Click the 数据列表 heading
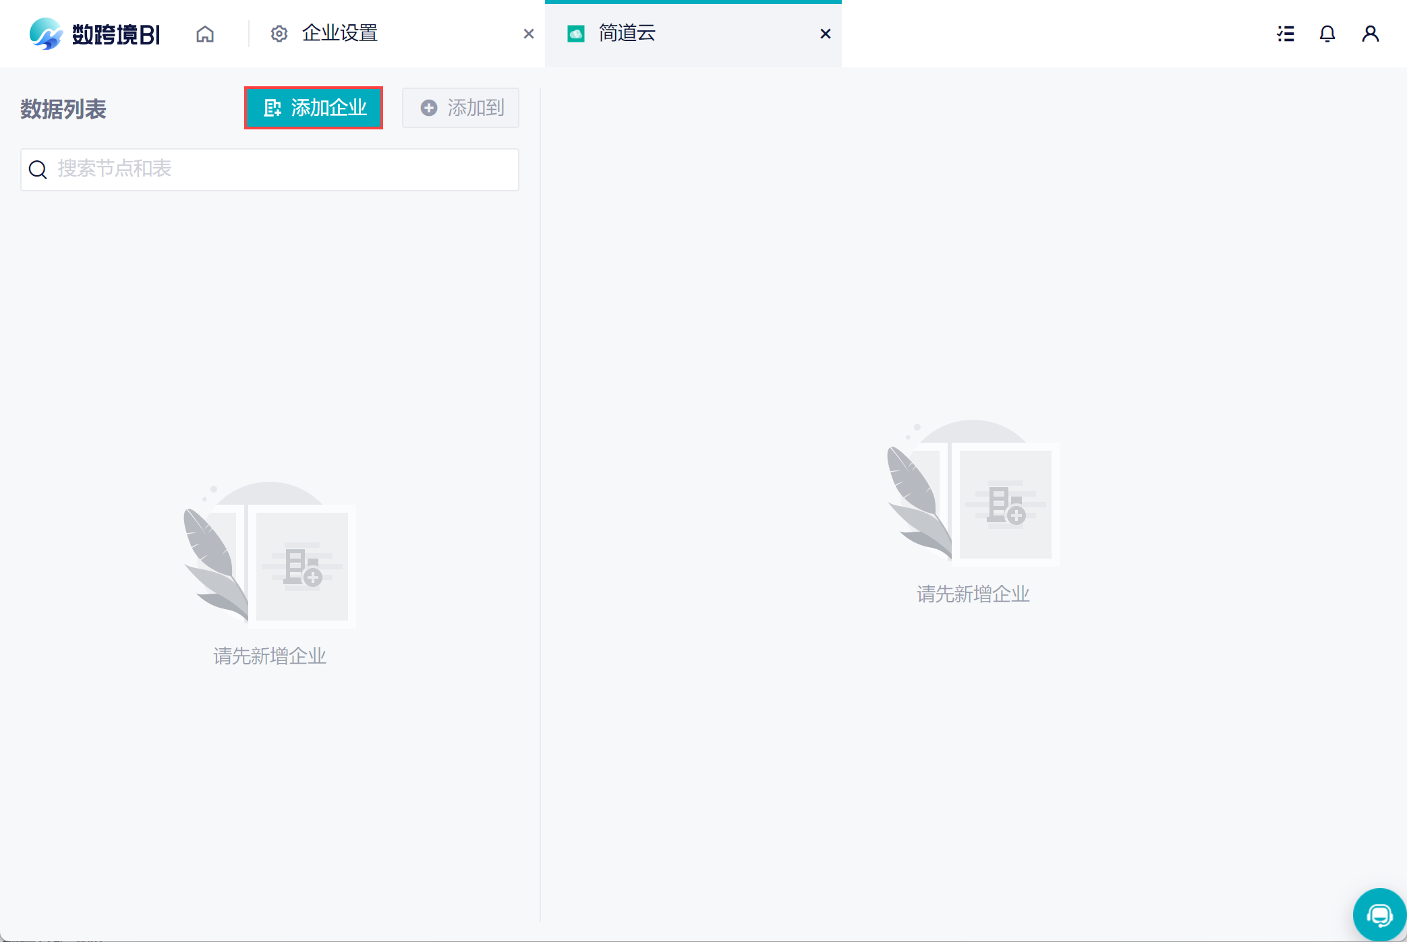Image resolution: width=1407 pixels, height=942 pixels. tap(63, 109)
